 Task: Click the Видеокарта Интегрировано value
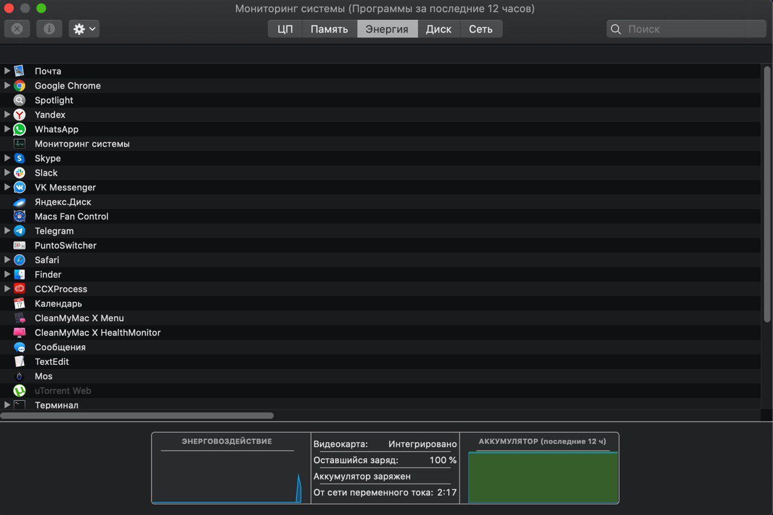click(x=423, y=444)
